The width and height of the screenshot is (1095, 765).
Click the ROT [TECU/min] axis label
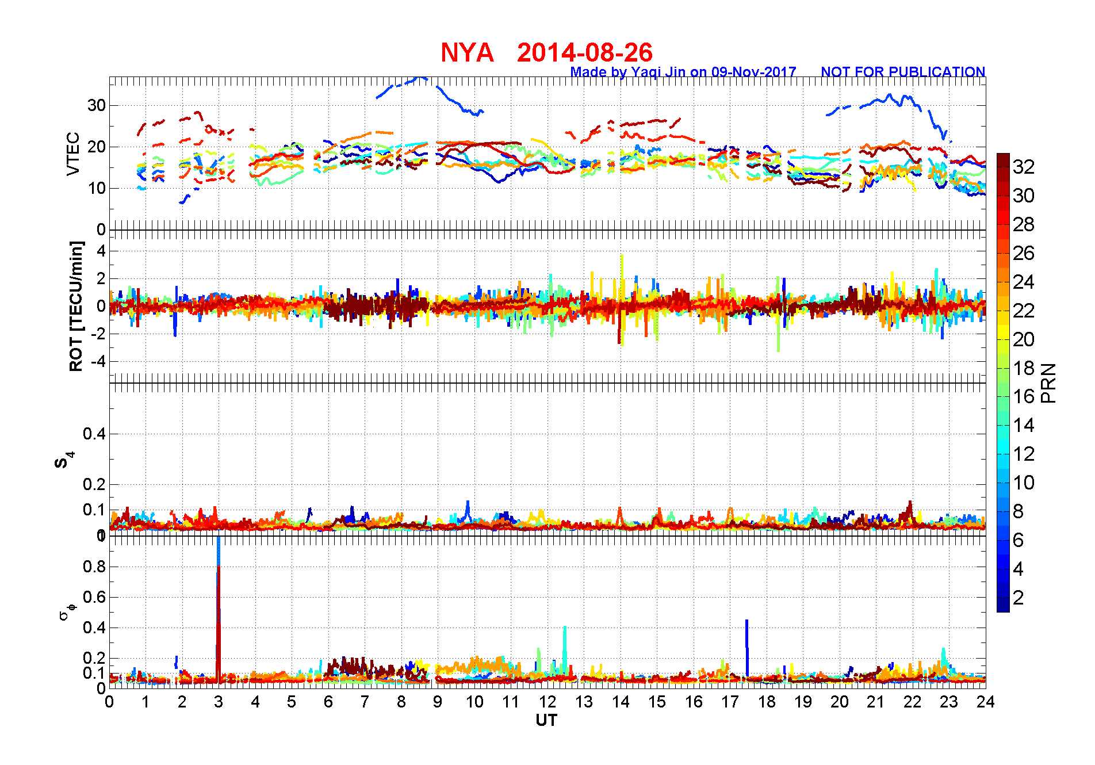(x=76, y=306)
